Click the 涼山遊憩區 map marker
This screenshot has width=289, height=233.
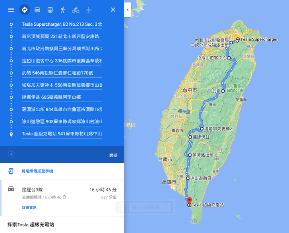(x=187, y=178)
